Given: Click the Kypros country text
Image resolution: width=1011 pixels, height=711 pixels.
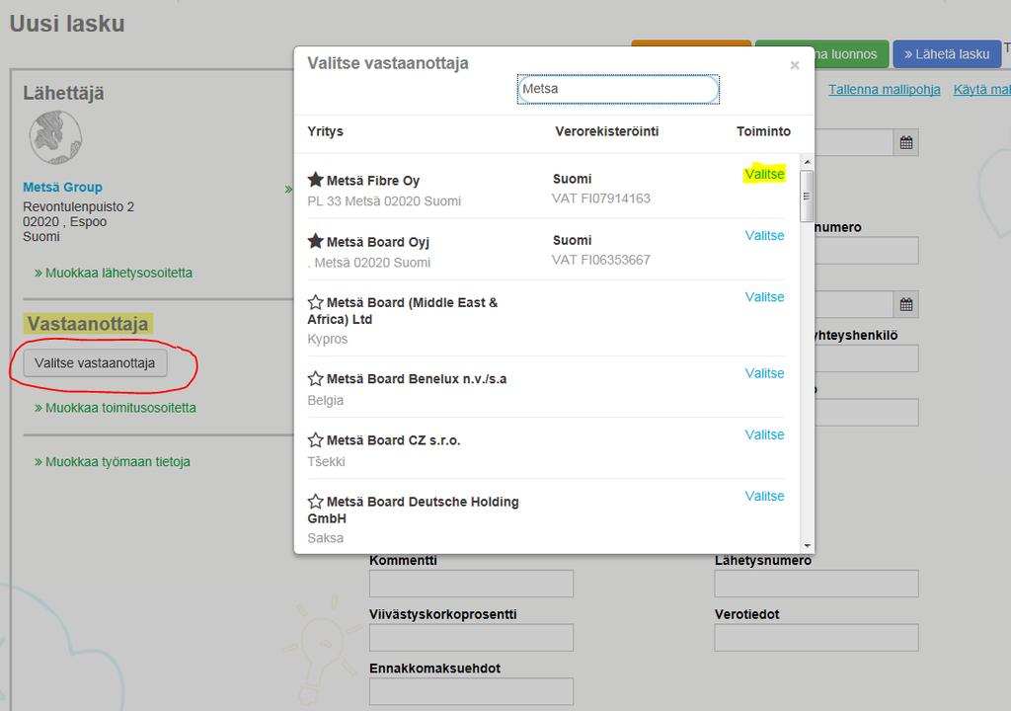Looking at the screenshot, I should point(328,339).
